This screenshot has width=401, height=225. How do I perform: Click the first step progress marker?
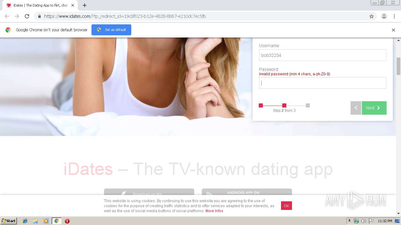click(261, 105)
